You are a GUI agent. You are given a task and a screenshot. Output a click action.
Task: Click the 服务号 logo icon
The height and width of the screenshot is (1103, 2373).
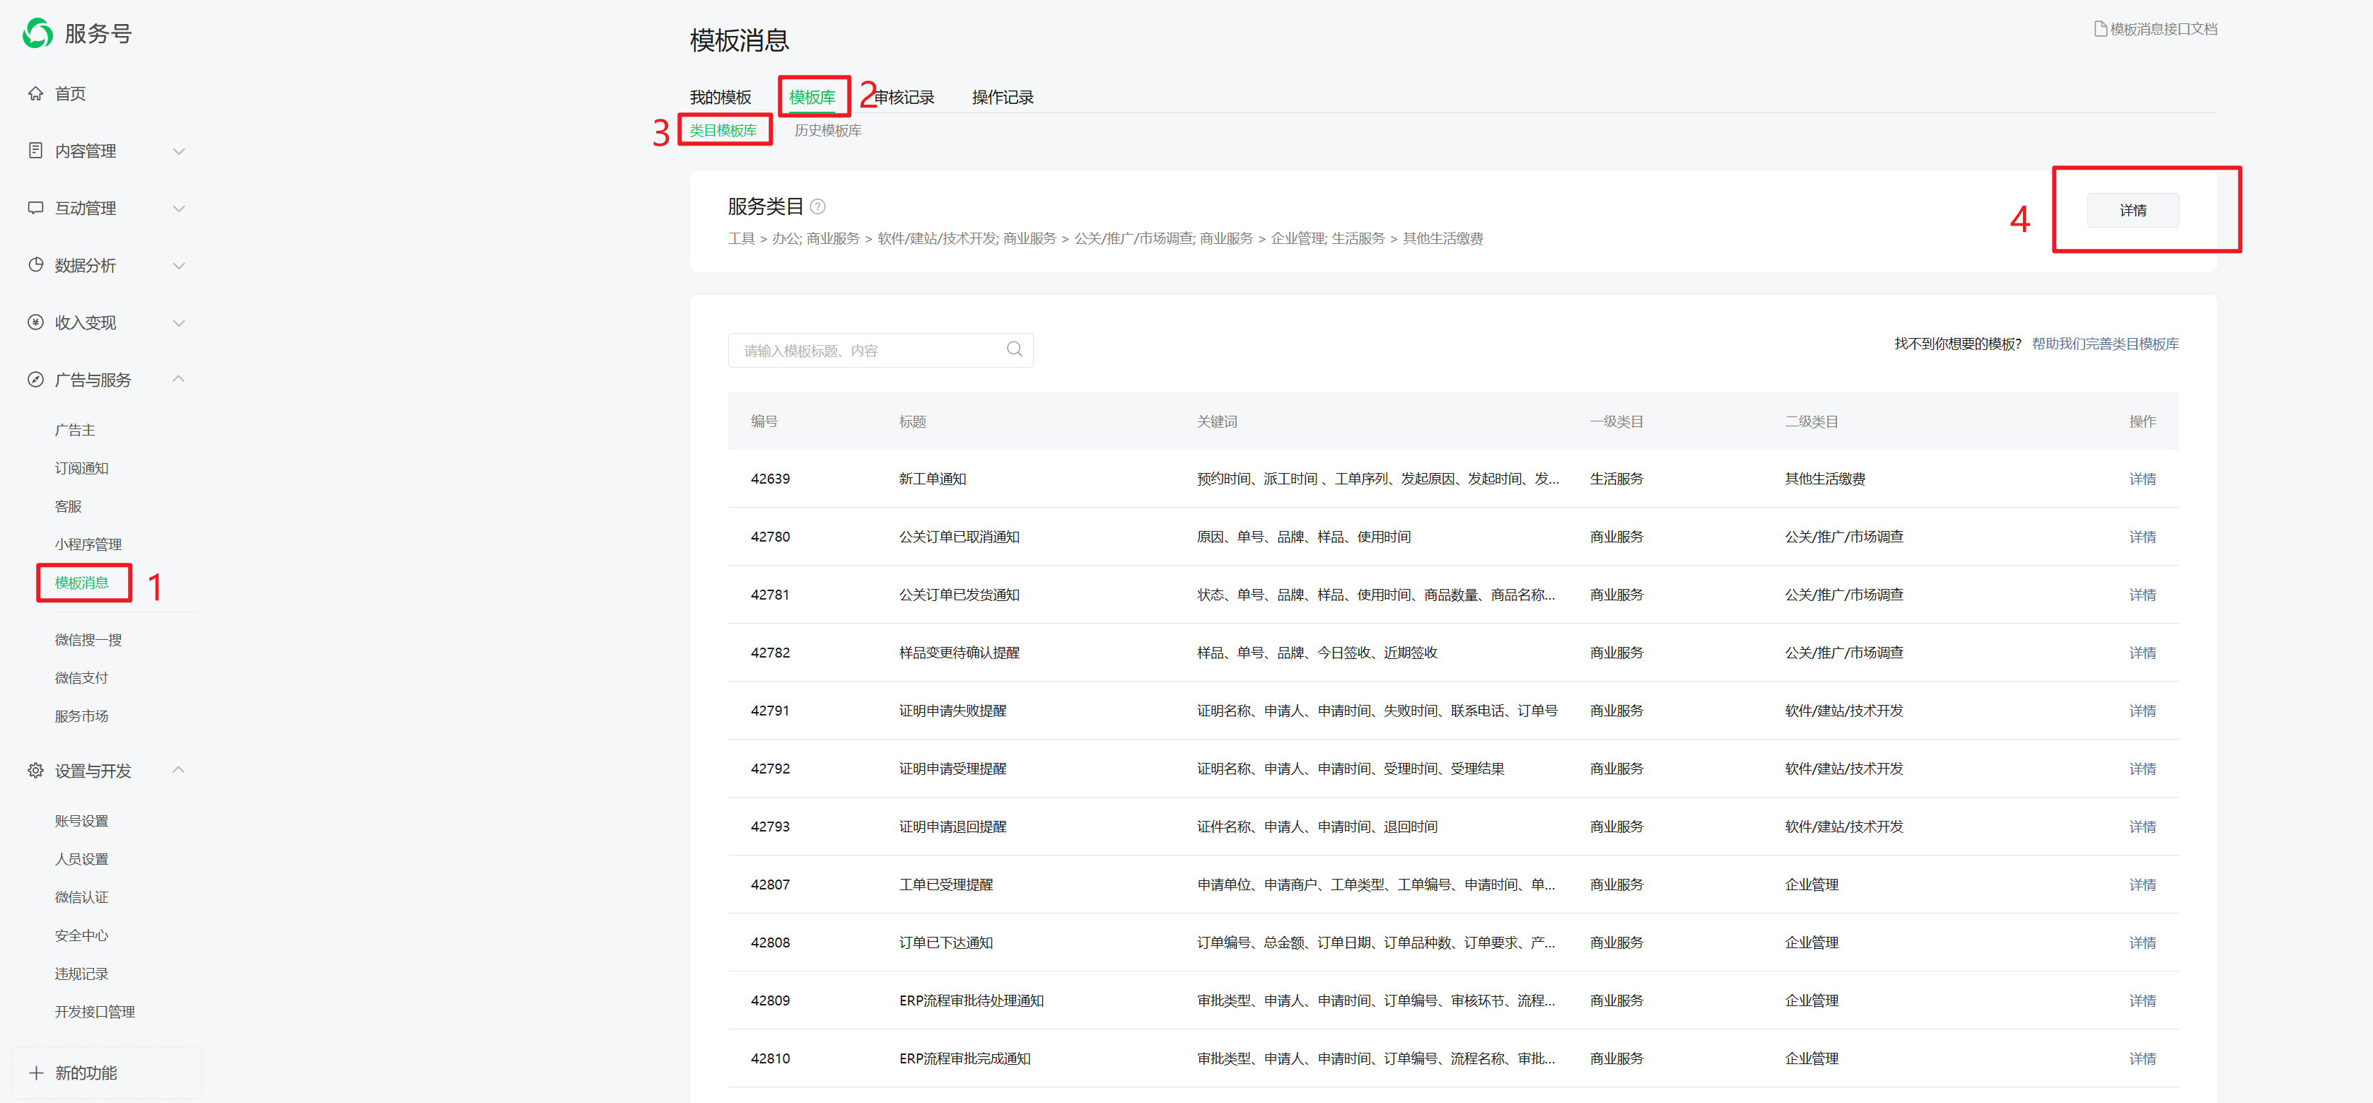point(37,33)
